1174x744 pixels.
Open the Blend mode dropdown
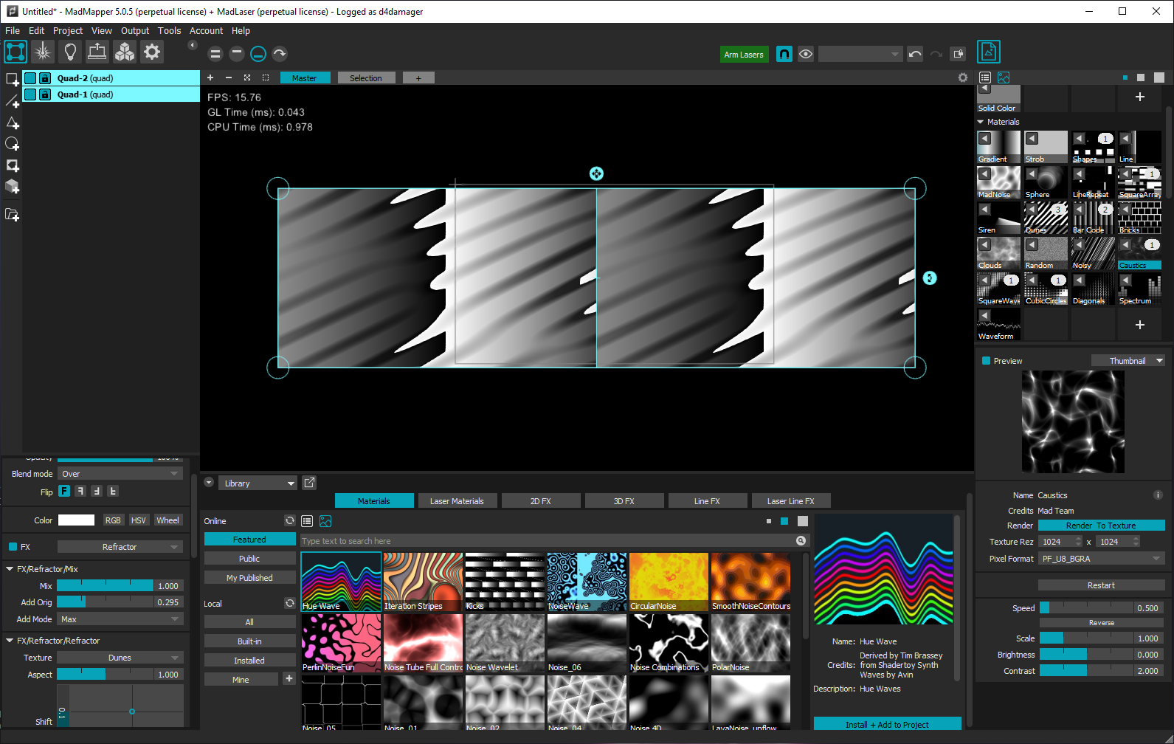point(120,474)
